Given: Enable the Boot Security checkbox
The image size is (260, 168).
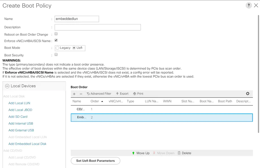Looking at the screenshot, I should [56, 54].
